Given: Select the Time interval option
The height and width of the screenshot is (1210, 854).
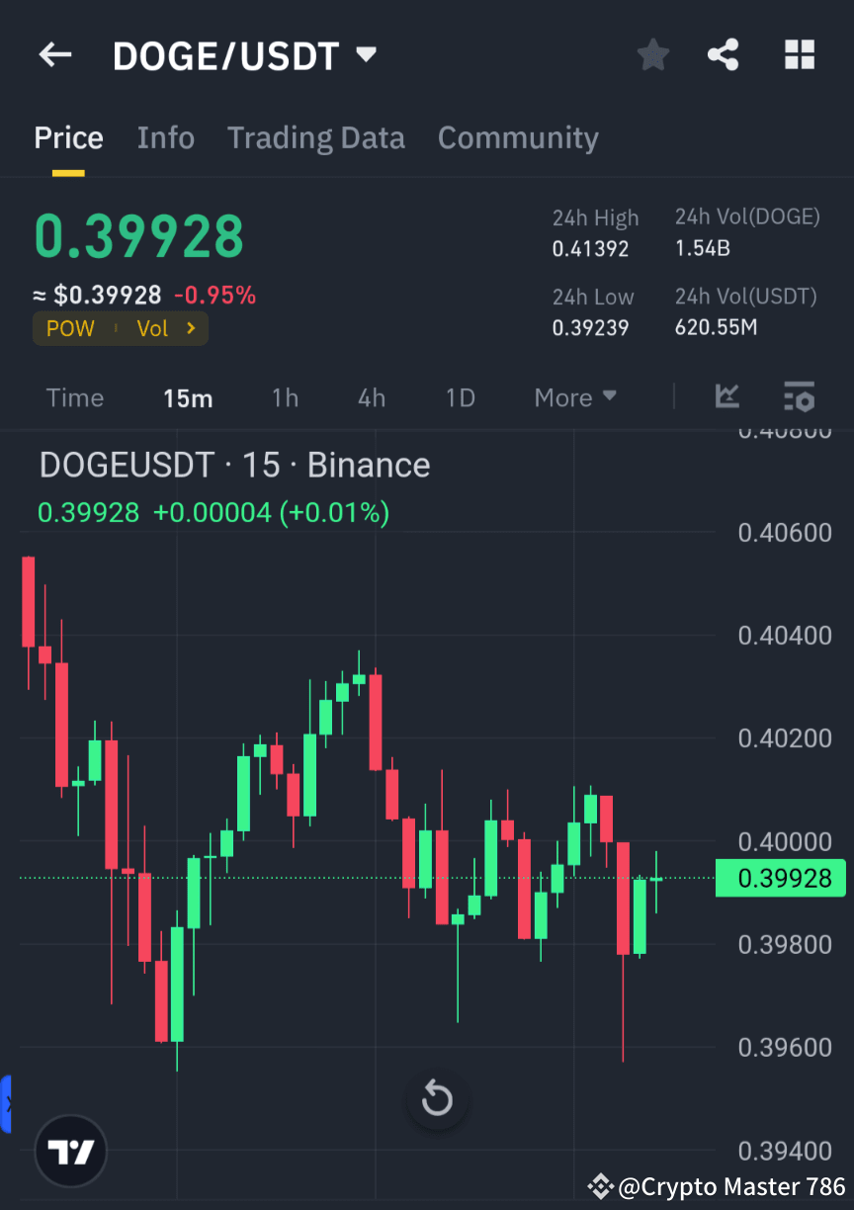Looking at the screenshot, I should coord(74,397).
